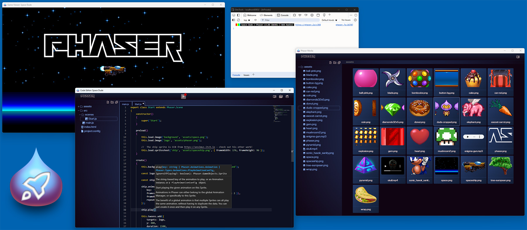Viewport: 527px width, 230px height.
Task: Collapse the assets folder in Phaser Media tree
Action: [299, 67]
